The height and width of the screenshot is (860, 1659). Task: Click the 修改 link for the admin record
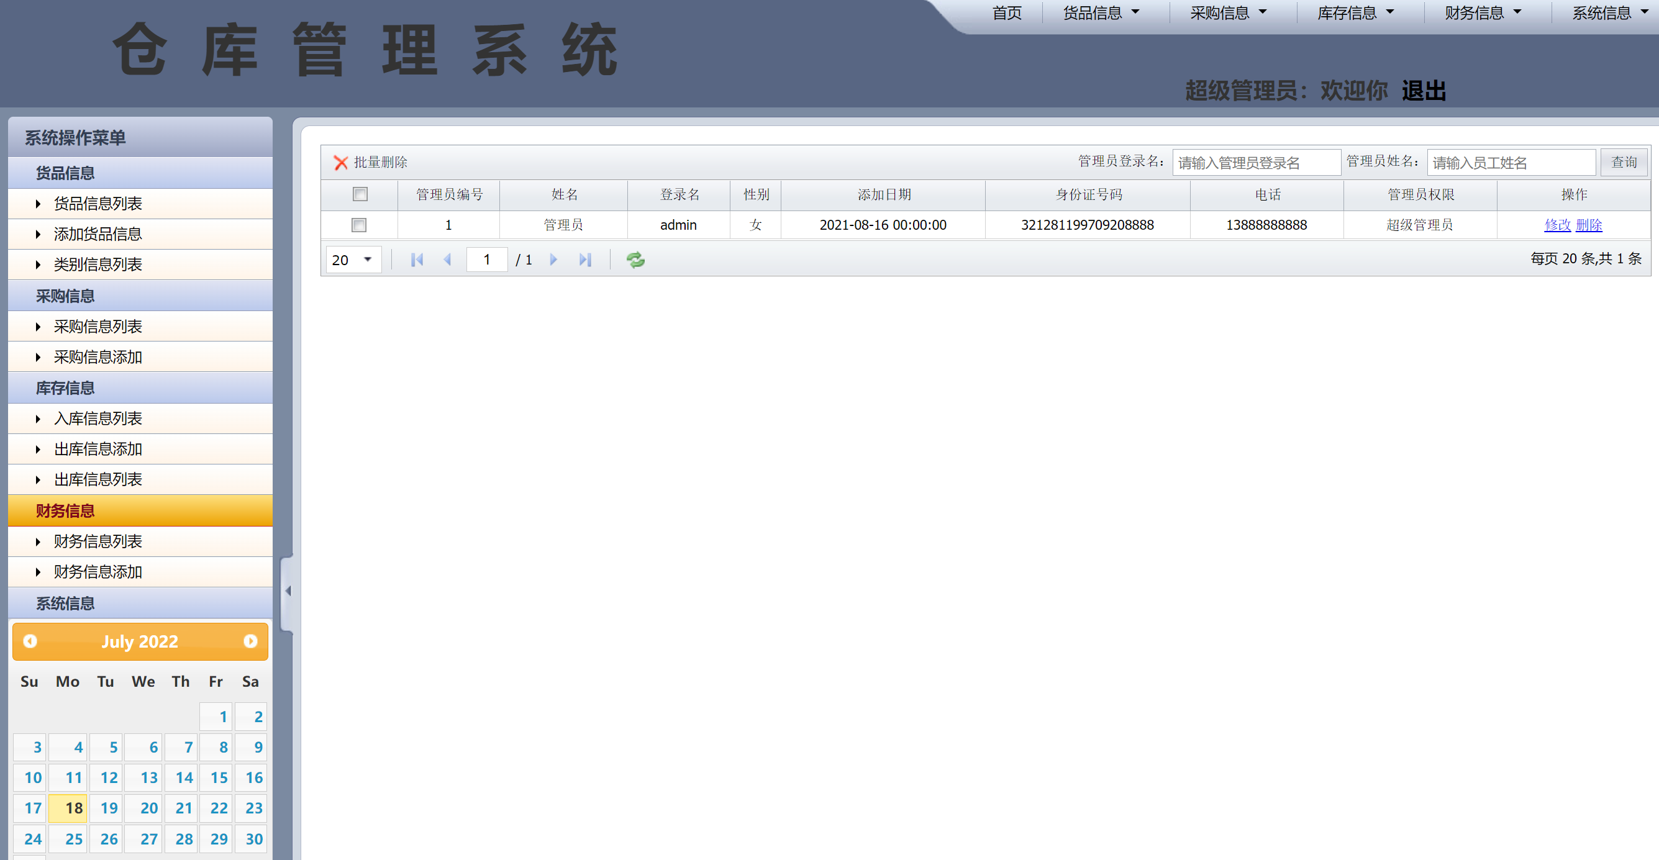point(1558,225)
